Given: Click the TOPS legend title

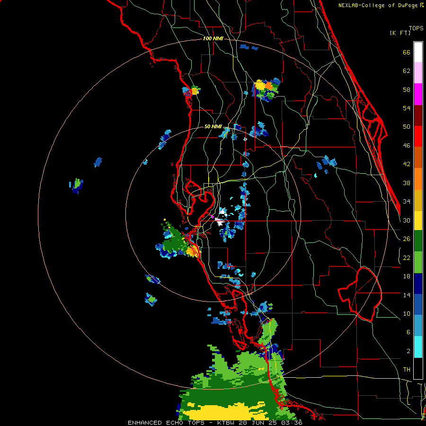Looking at the screenshot, I should (416, 28).
